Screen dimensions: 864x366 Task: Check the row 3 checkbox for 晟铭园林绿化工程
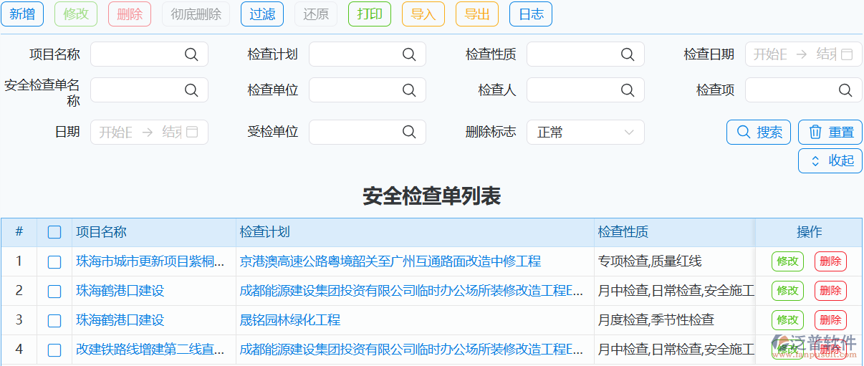[x=54, y=321]
